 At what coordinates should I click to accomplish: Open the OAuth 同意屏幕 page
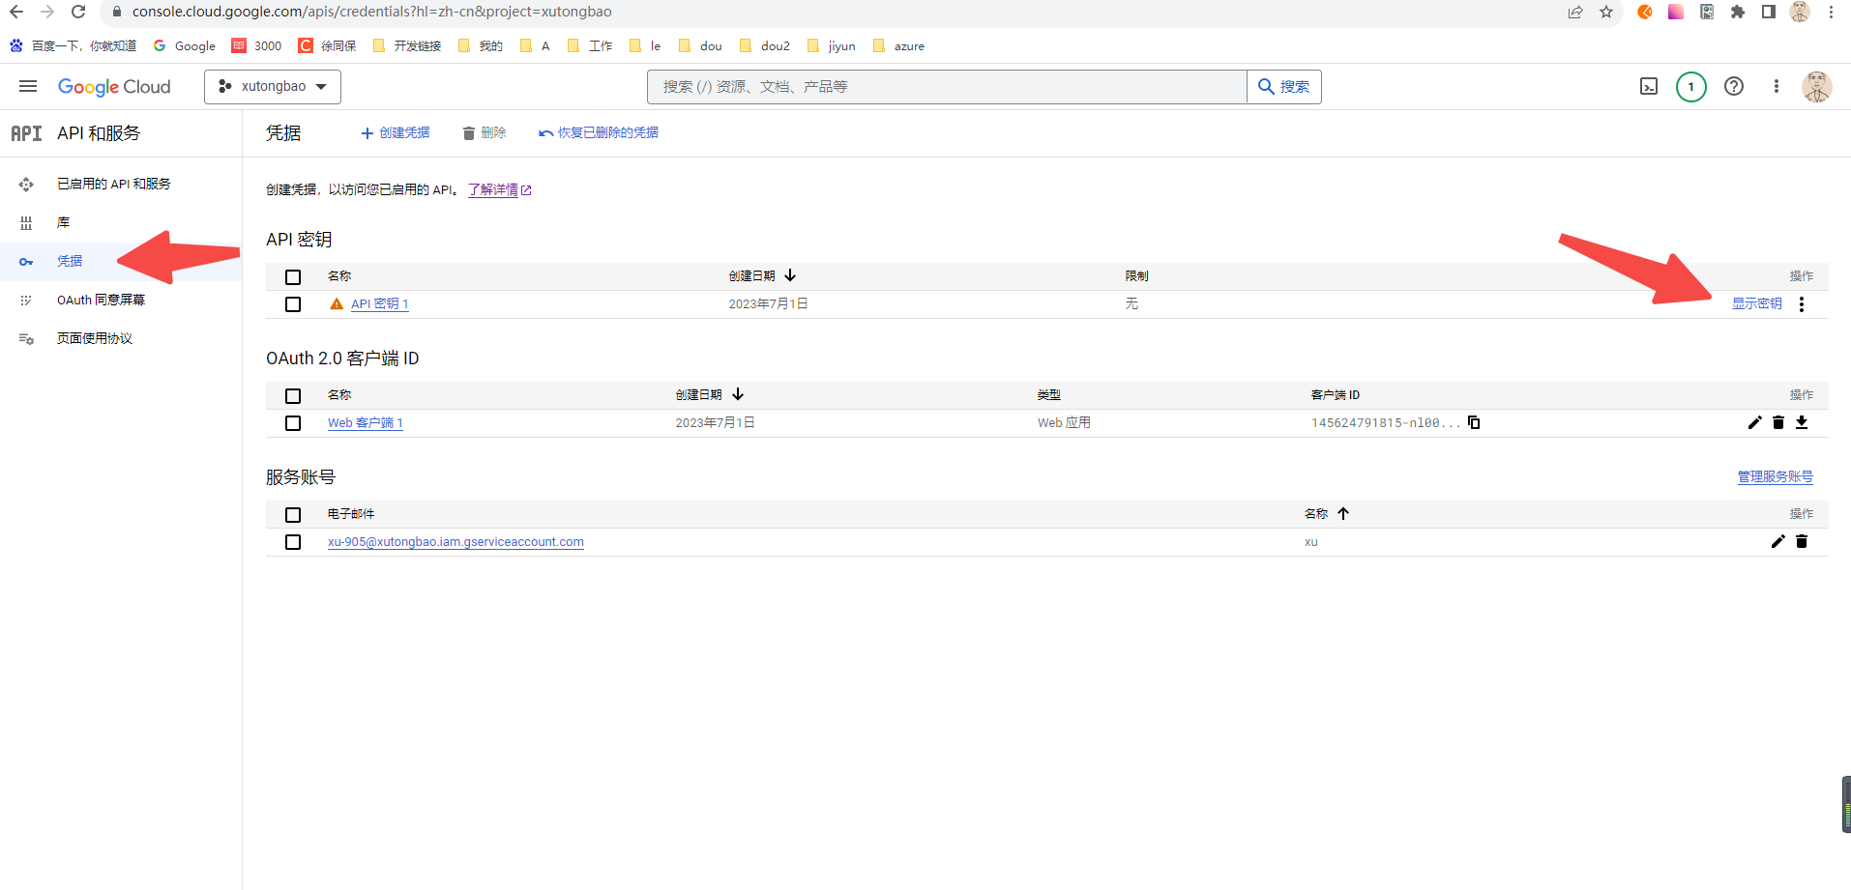(x=102, y=300)
